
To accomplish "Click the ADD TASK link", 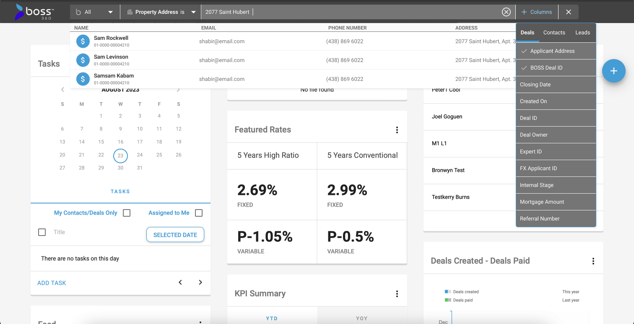I will pos(52,283).
